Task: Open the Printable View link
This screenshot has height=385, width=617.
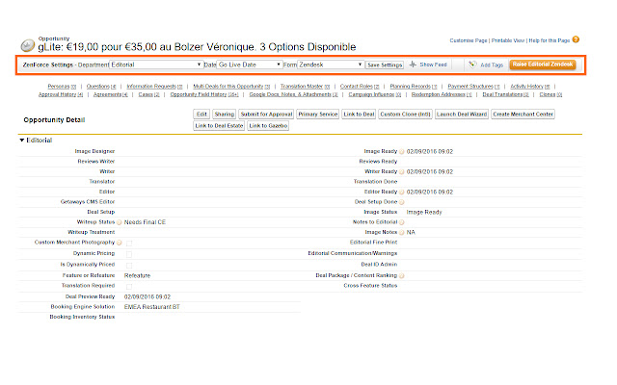Action: point(508,40)
